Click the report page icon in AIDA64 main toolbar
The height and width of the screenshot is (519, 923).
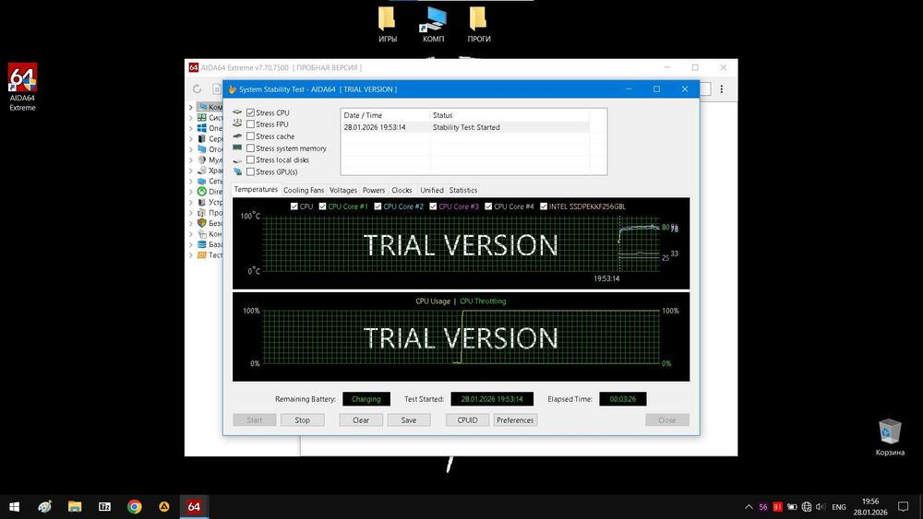[x=217, y=88]
